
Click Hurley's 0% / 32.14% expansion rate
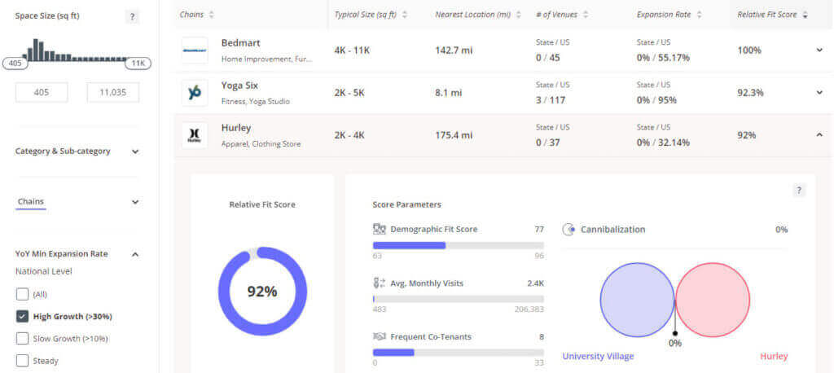tap(663, 143)
